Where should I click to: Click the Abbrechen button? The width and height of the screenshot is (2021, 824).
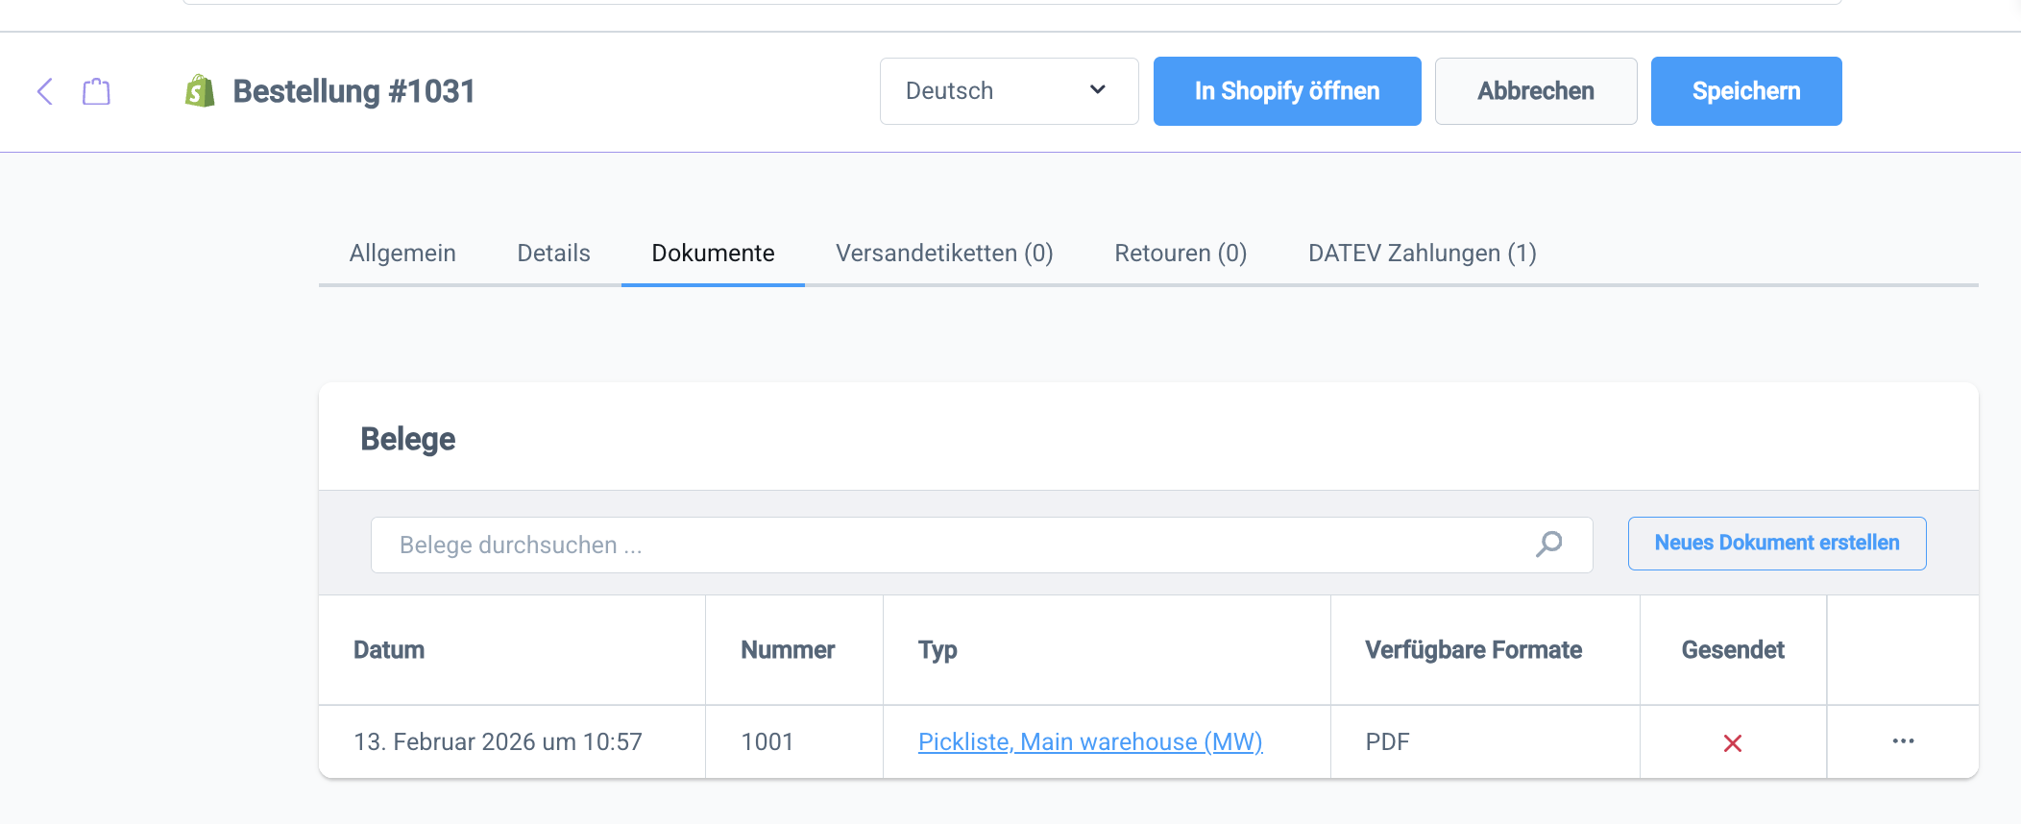[x=1535, y=91]
